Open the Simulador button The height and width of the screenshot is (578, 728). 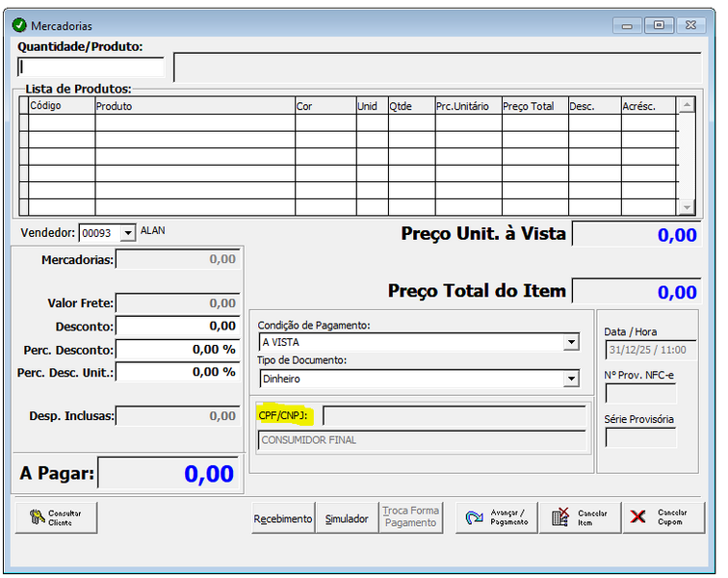[346, 518]
